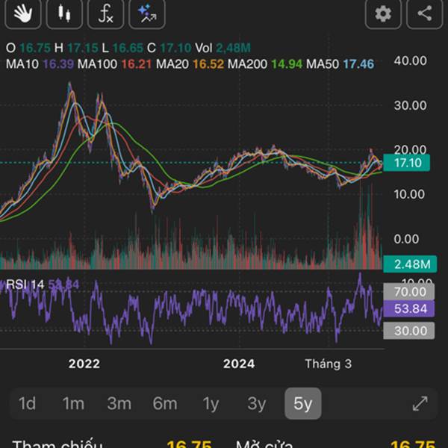Show the 3y chart range

coord(257,404)
